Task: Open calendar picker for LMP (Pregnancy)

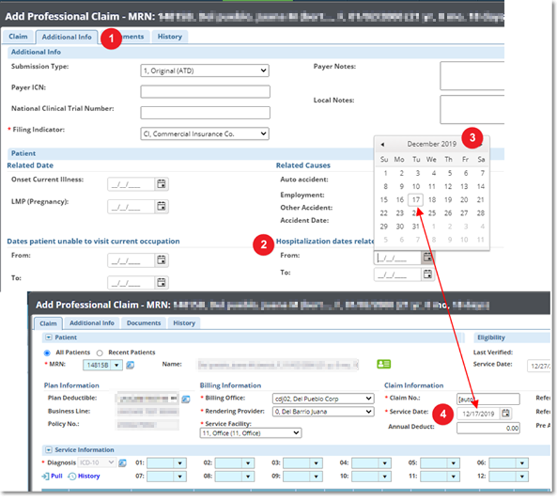Action: [x=161, y=206]
